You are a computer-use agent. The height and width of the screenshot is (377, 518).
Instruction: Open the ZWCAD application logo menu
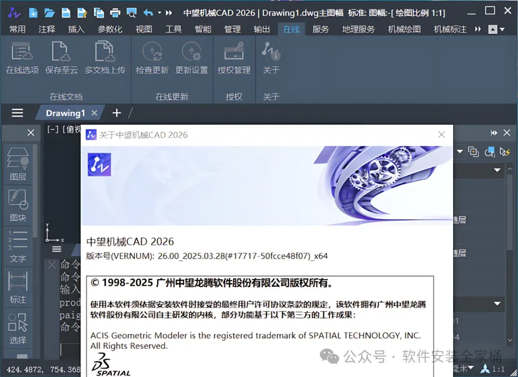[x=14, y=13]
